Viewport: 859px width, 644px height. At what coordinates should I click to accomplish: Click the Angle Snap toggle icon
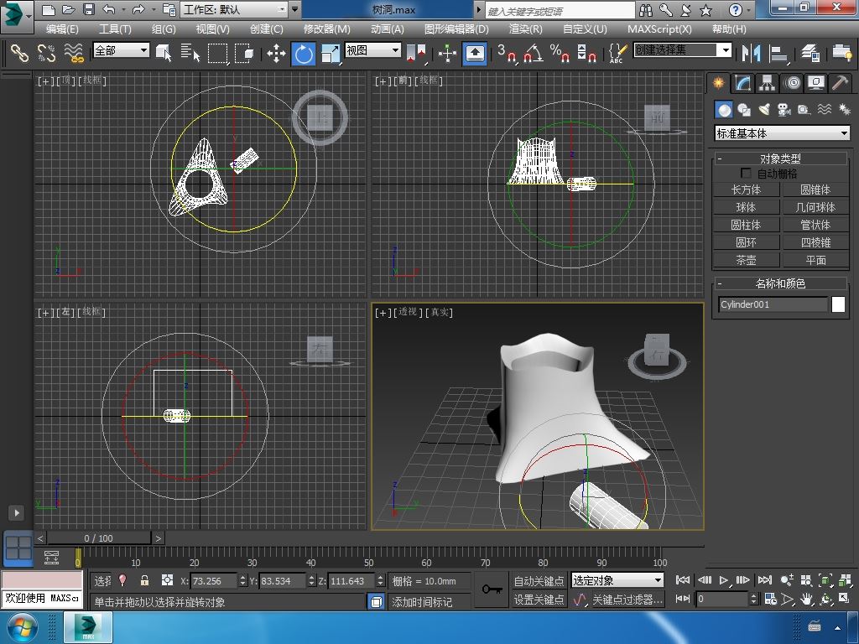click(534, 54)
